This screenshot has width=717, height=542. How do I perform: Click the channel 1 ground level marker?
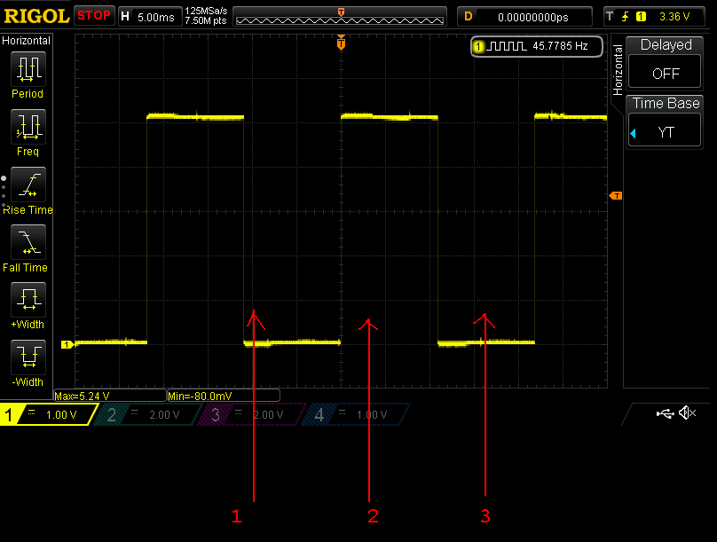pyautogui.click(x=67, y=344)
